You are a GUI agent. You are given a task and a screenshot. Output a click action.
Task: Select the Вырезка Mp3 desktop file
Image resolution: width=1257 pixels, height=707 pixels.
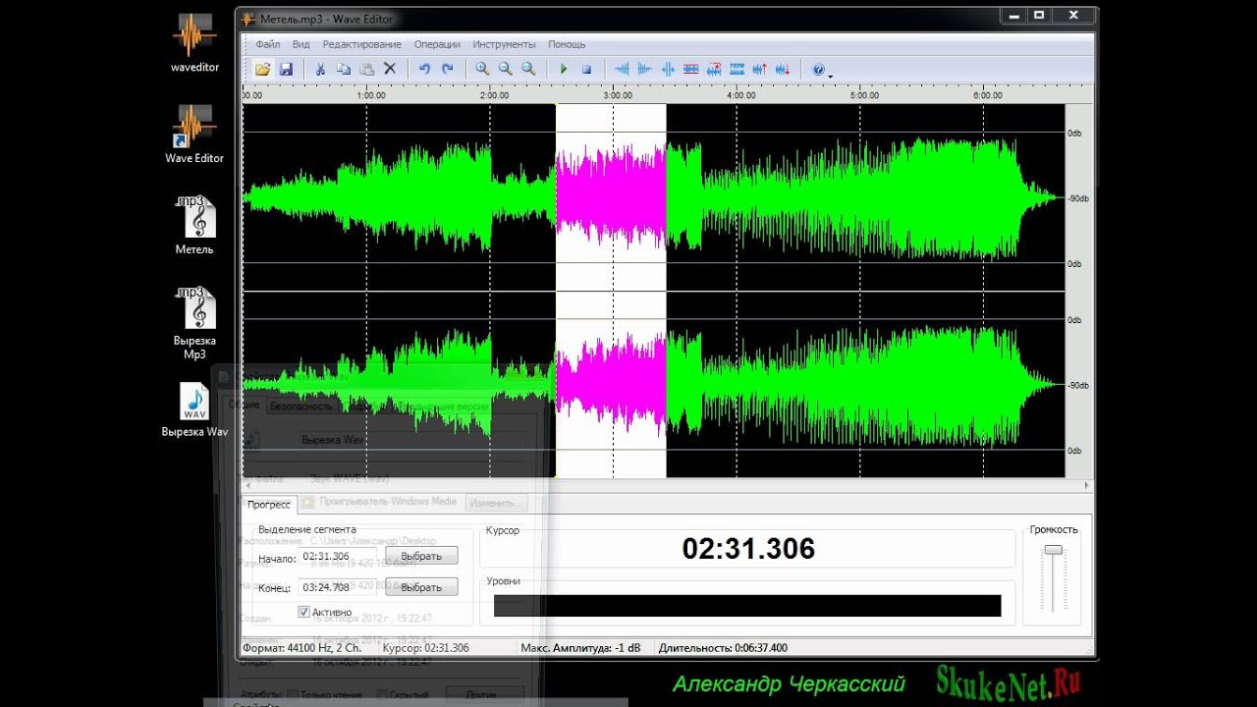click(194, 323)
